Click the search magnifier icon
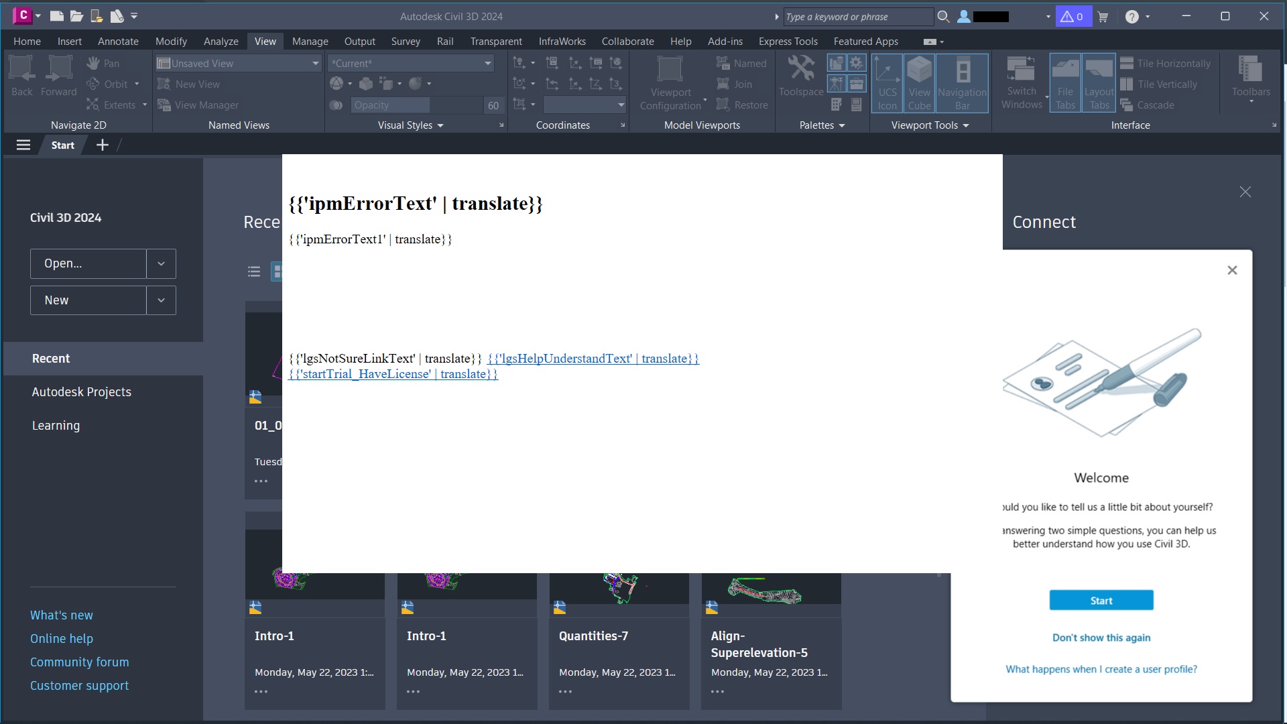Image resolution: width=1287 pixels, height=724 pixels. click(943, 17)
